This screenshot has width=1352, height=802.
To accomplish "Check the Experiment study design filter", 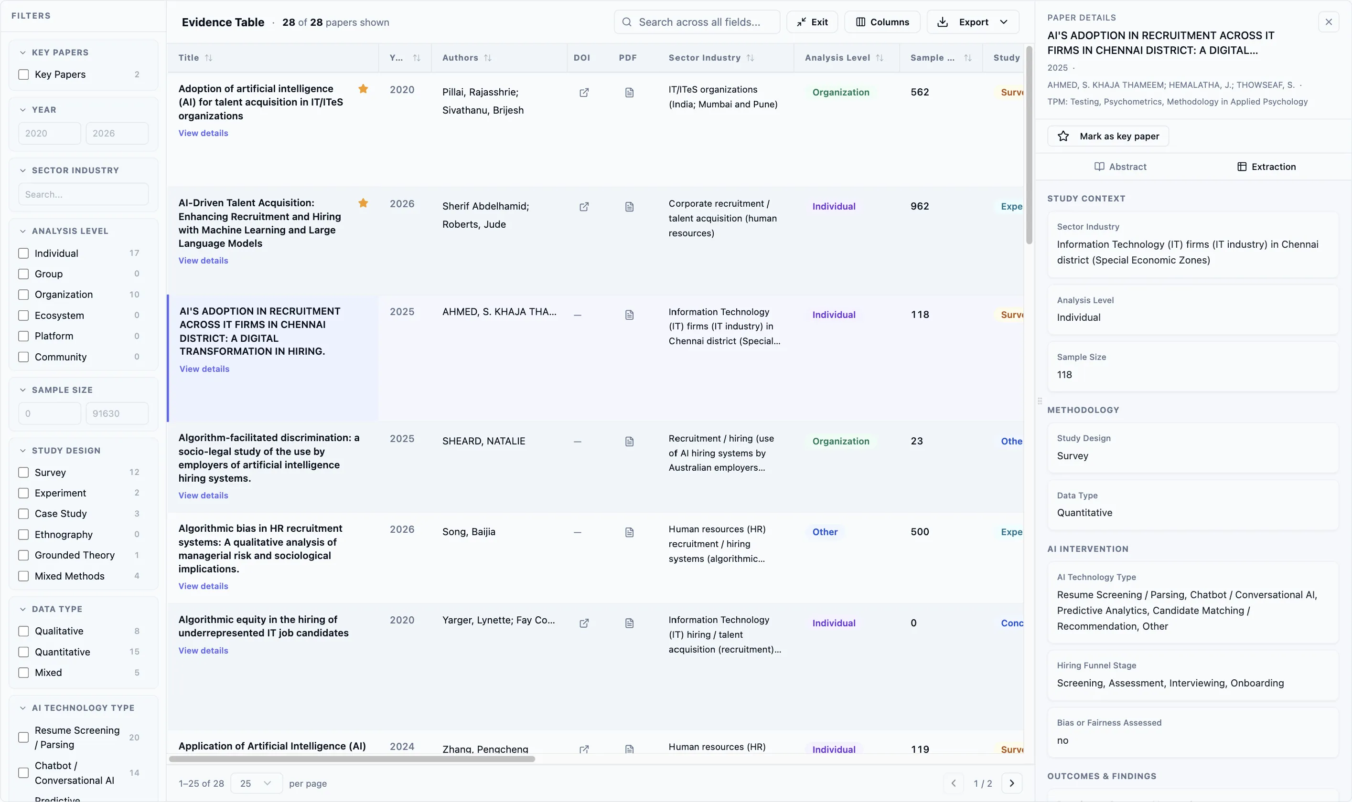I will [23, 493].
